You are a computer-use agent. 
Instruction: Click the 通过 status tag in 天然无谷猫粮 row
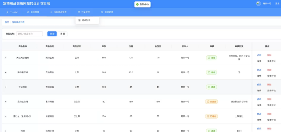[211, 58]
